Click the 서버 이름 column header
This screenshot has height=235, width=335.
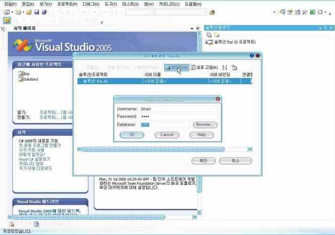(175, 74)
